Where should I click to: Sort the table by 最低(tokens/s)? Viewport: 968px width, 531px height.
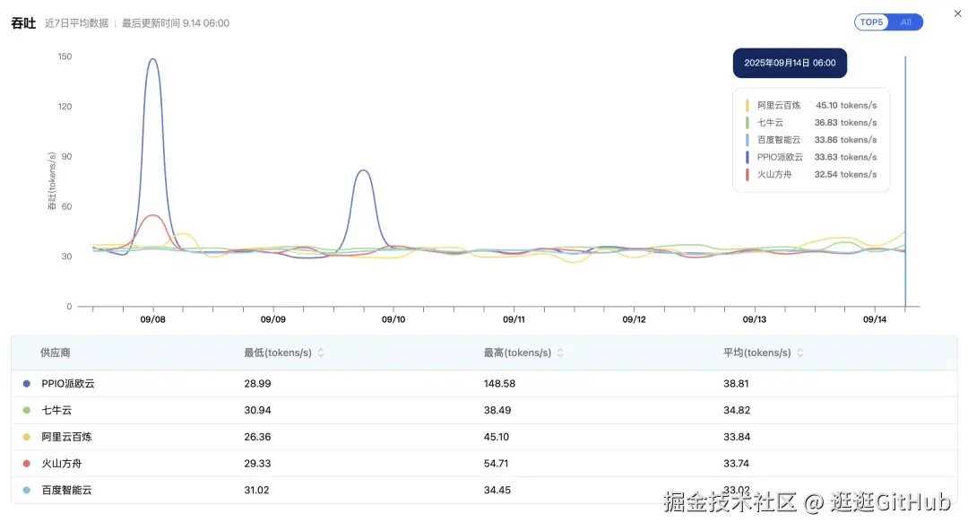pos(280,353)
